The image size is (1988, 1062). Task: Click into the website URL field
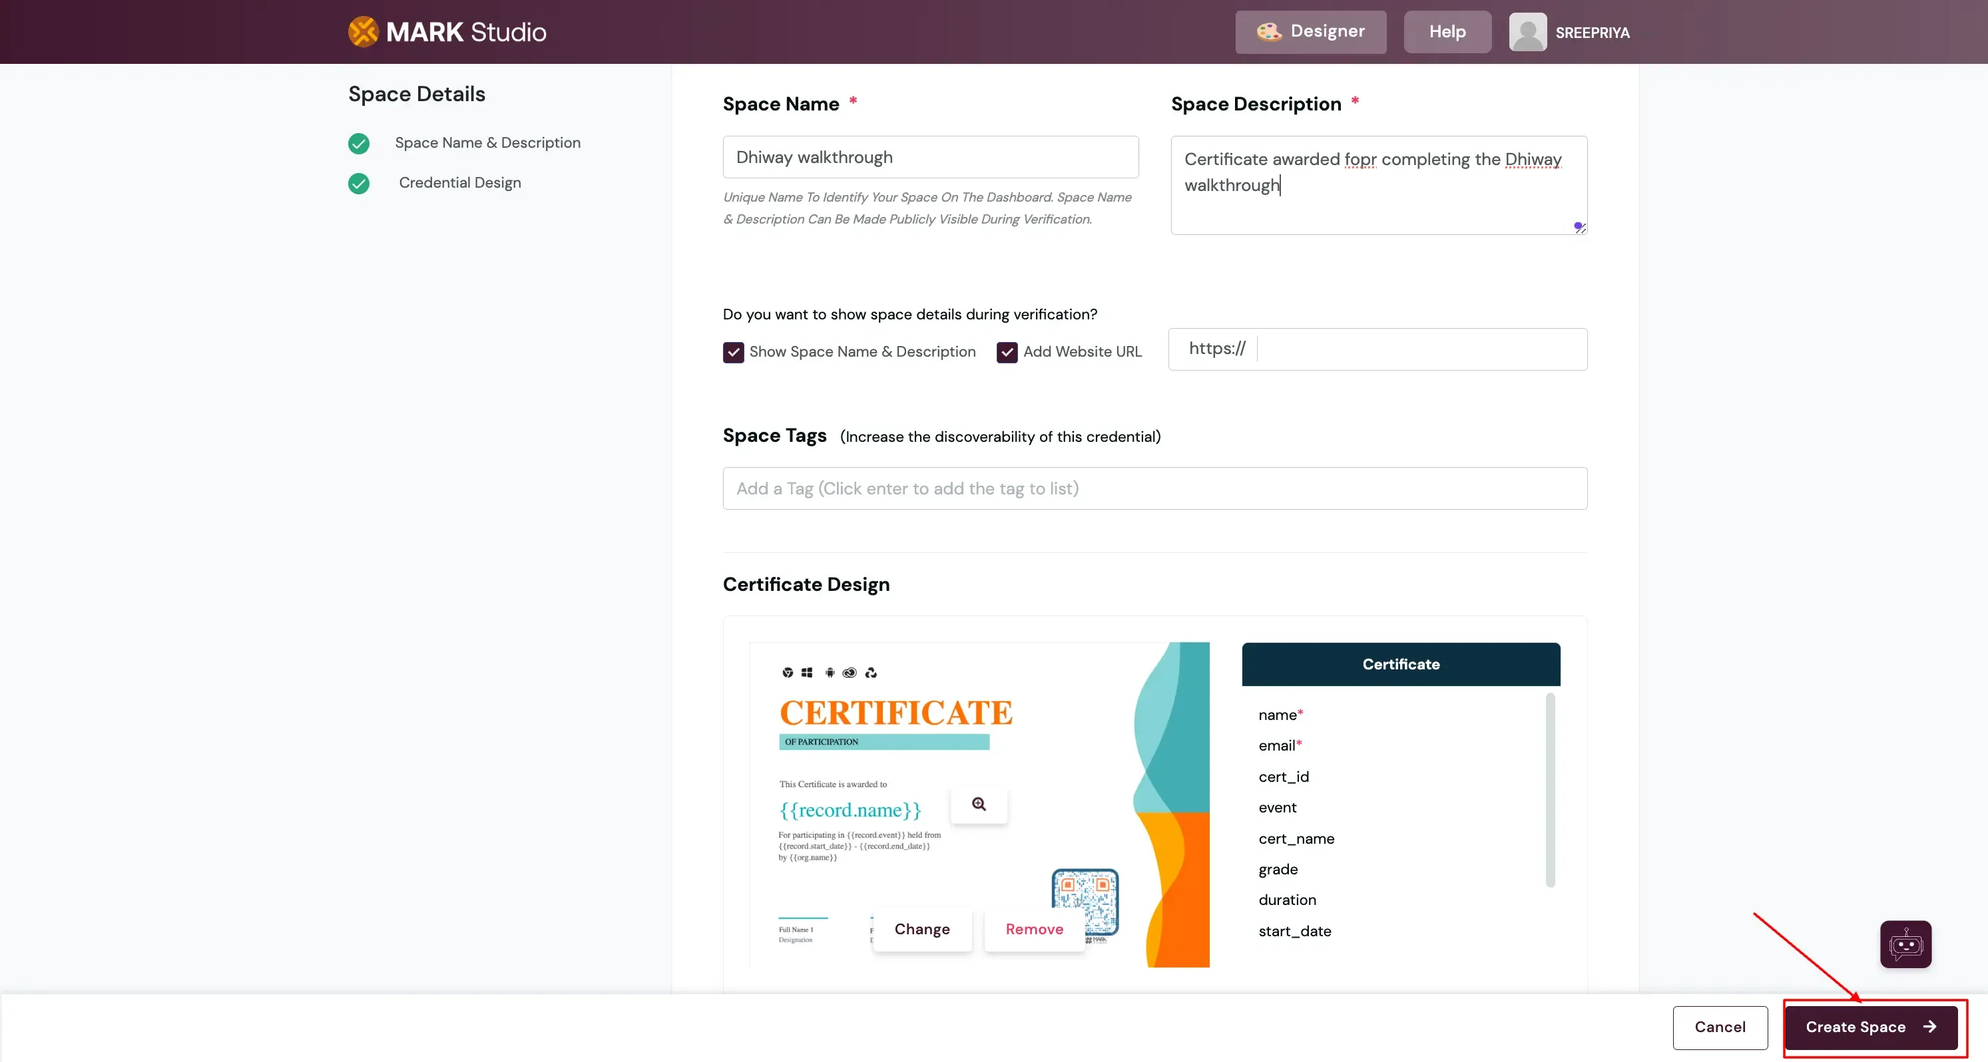tap(1420, 349)
